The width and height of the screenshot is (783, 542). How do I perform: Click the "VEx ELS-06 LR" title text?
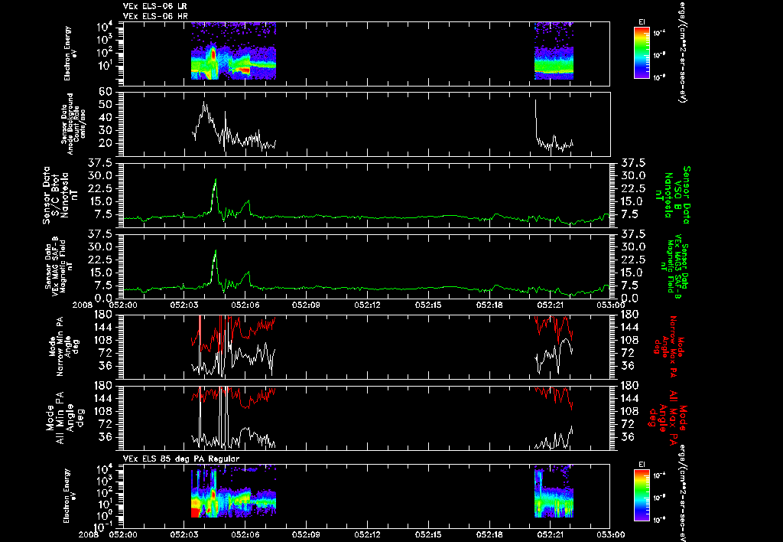coord(154,6)
